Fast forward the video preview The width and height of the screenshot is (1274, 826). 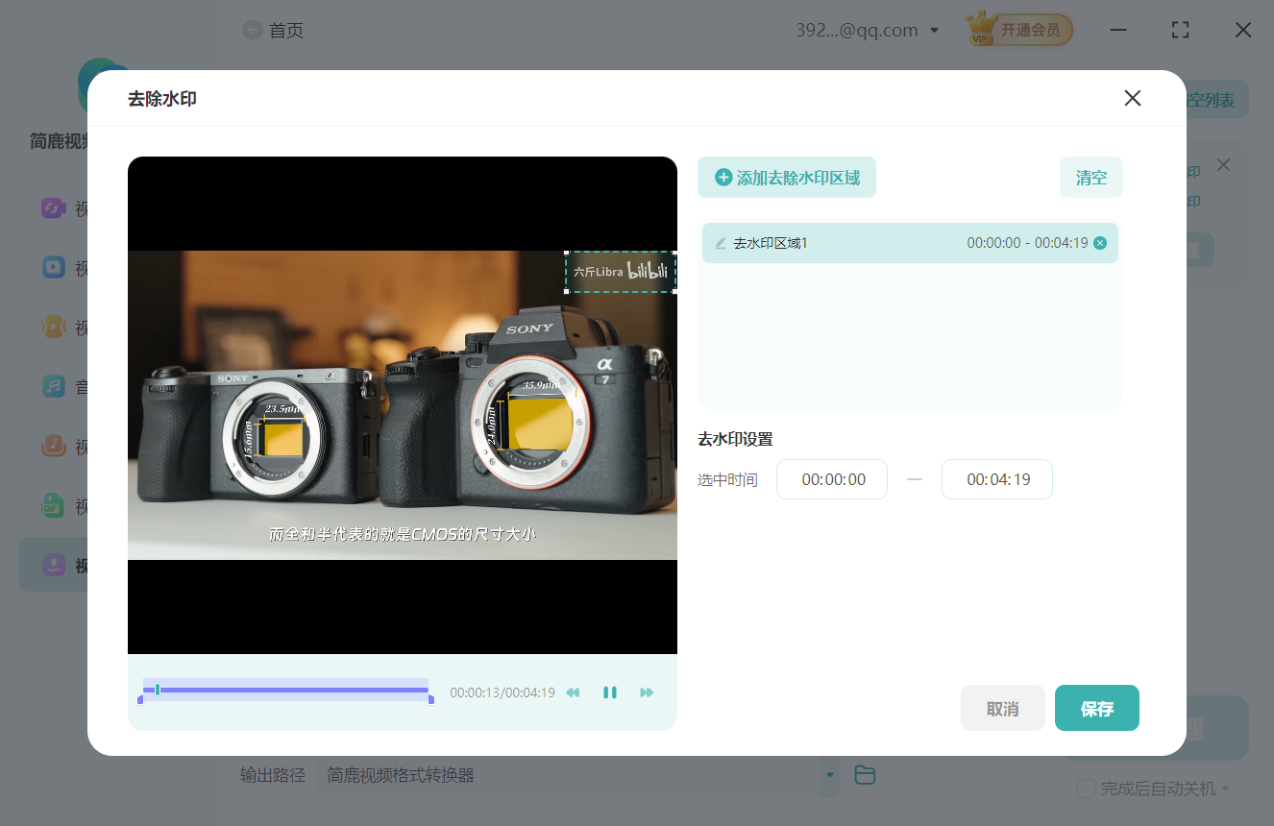coord(647,692)
